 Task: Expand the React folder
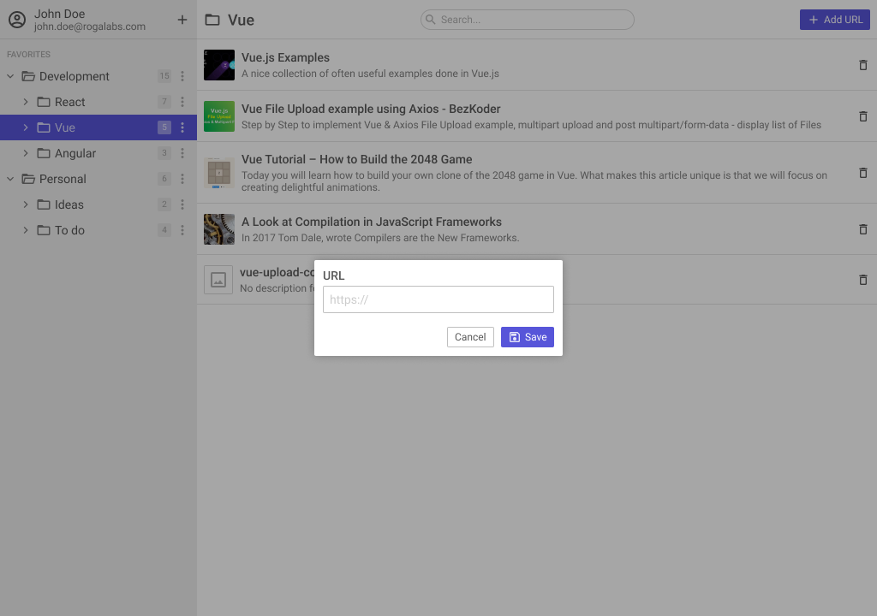point(25,102)
